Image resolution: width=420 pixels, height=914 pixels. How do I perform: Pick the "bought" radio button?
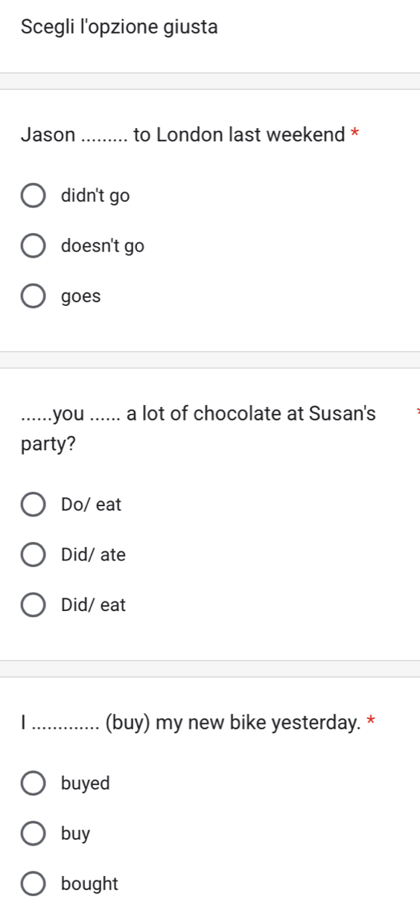point(33,884)
